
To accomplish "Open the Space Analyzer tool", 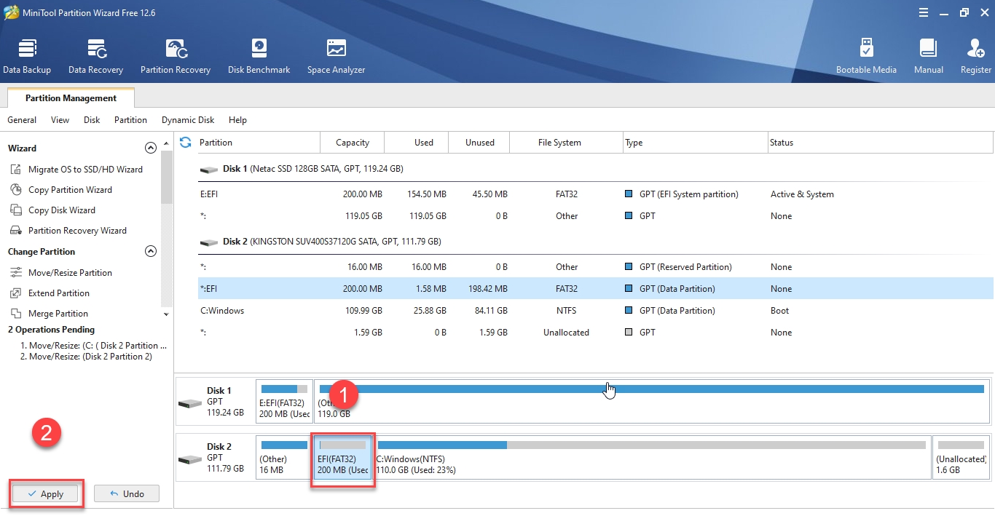I will [336, 57].
